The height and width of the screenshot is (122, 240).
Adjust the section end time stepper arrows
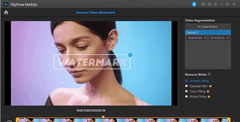(x=228, y=38)
